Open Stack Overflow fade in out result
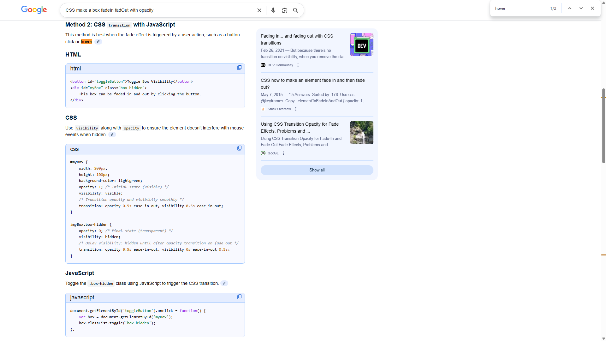 [312, 84]
